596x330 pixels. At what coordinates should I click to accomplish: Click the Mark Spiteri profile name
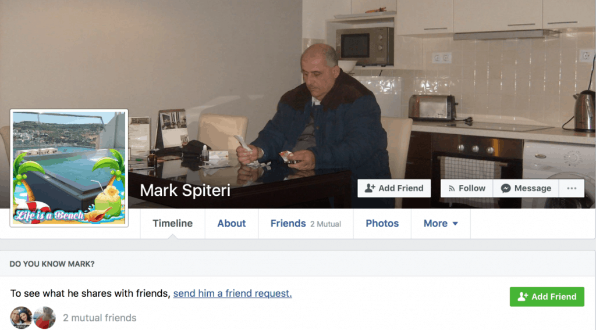point(185,190)
